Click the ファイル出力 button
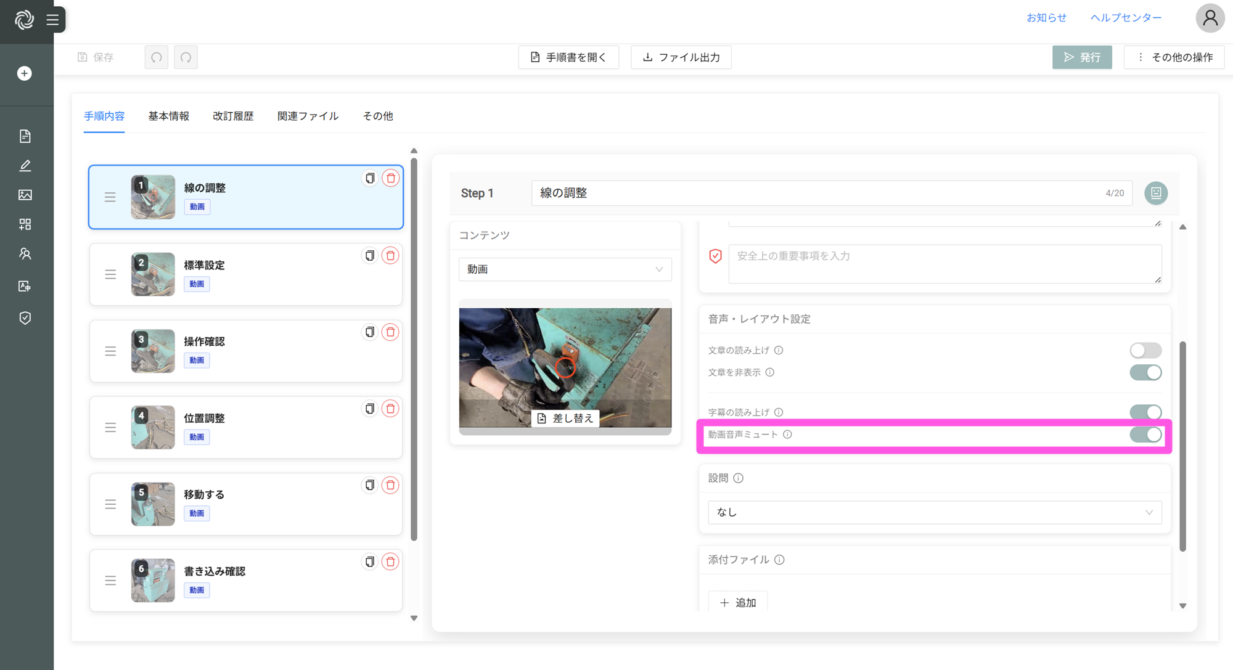The image size is (1233, 670). click(x=681, y=57)
